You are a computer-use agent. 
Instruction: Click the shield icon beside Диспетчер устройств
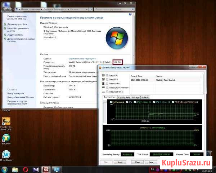click(5, 25)
